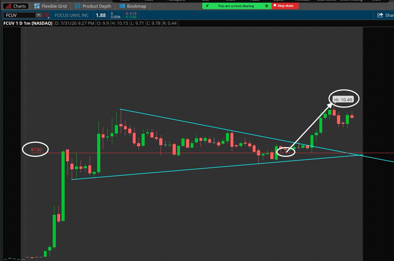Click the FCUV 1 D 1m chart label
The image size is (394, 261).
coord(28,23)
